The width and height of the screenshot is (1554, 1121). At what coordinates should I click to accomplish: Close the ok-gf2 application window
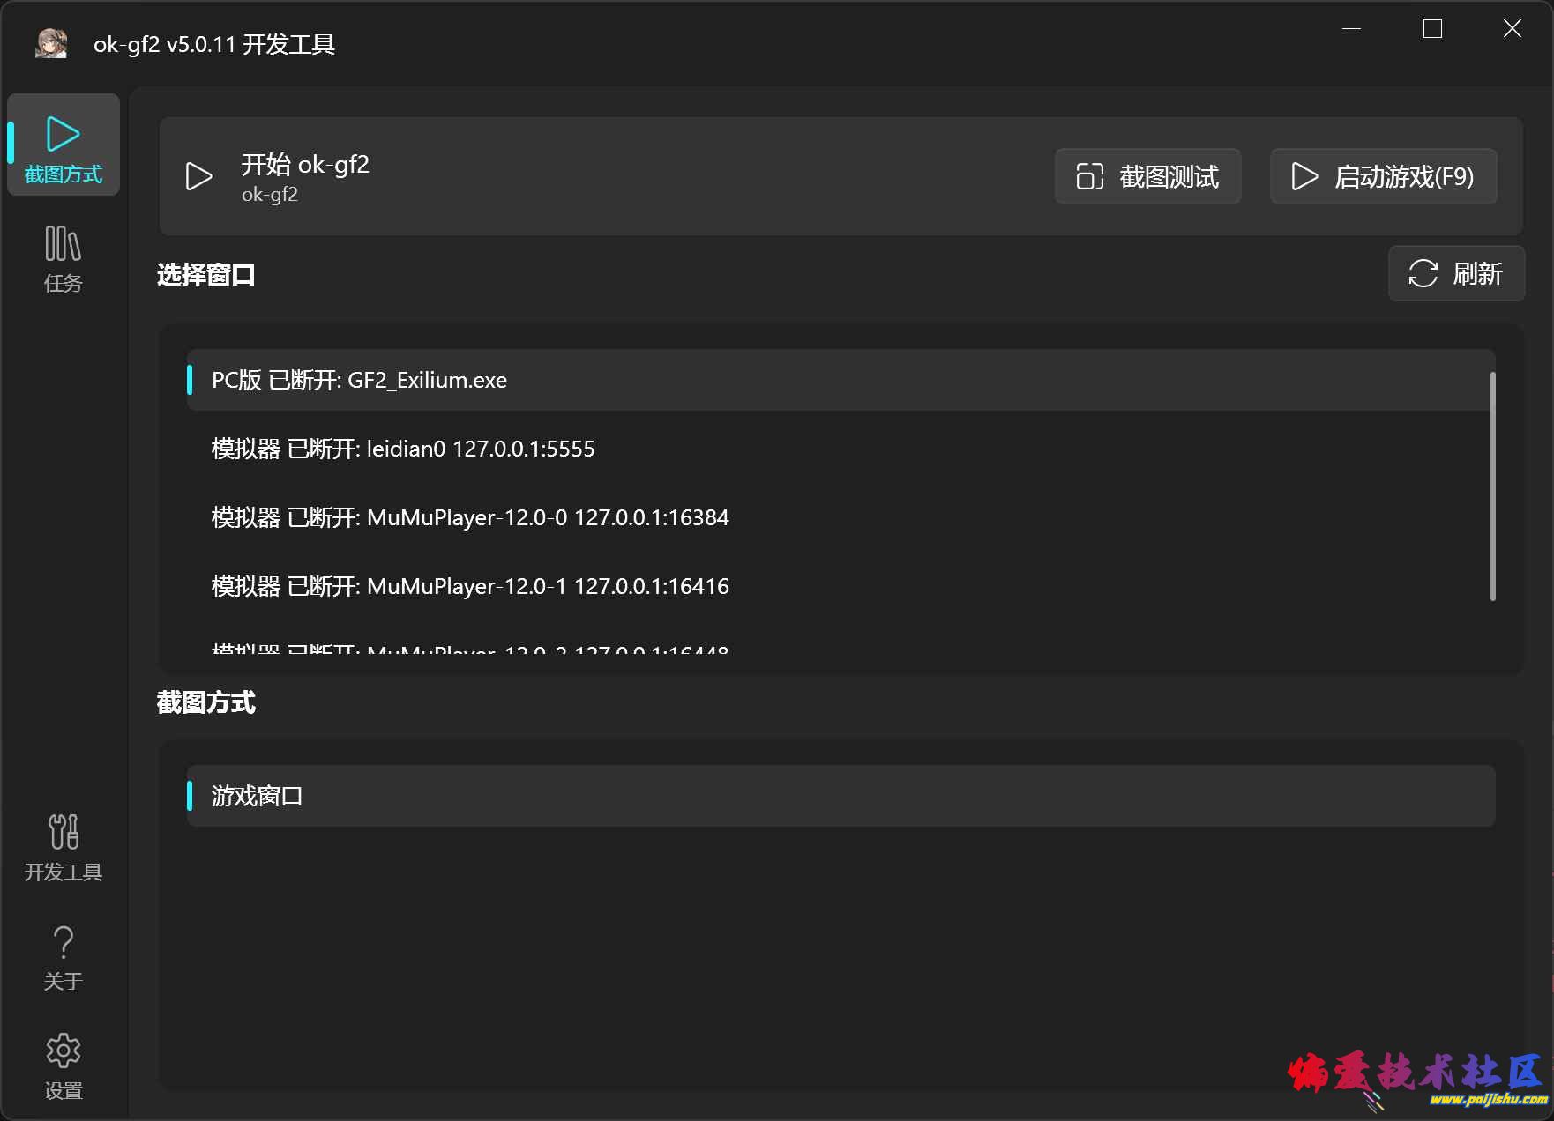(x=1512, y=29)
